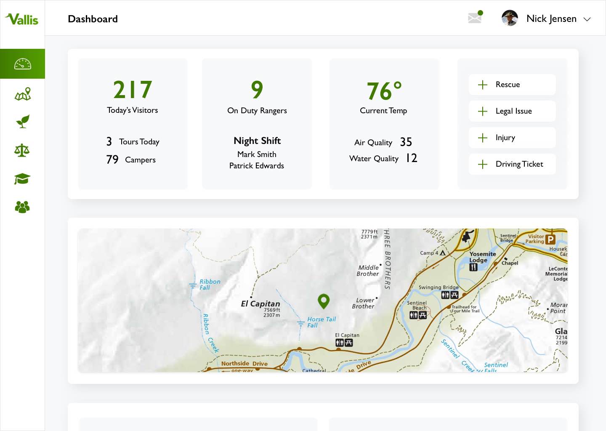Click the Dashboard page title
The width and height of the screenshot is (606, 431).
tap(93, 19)
